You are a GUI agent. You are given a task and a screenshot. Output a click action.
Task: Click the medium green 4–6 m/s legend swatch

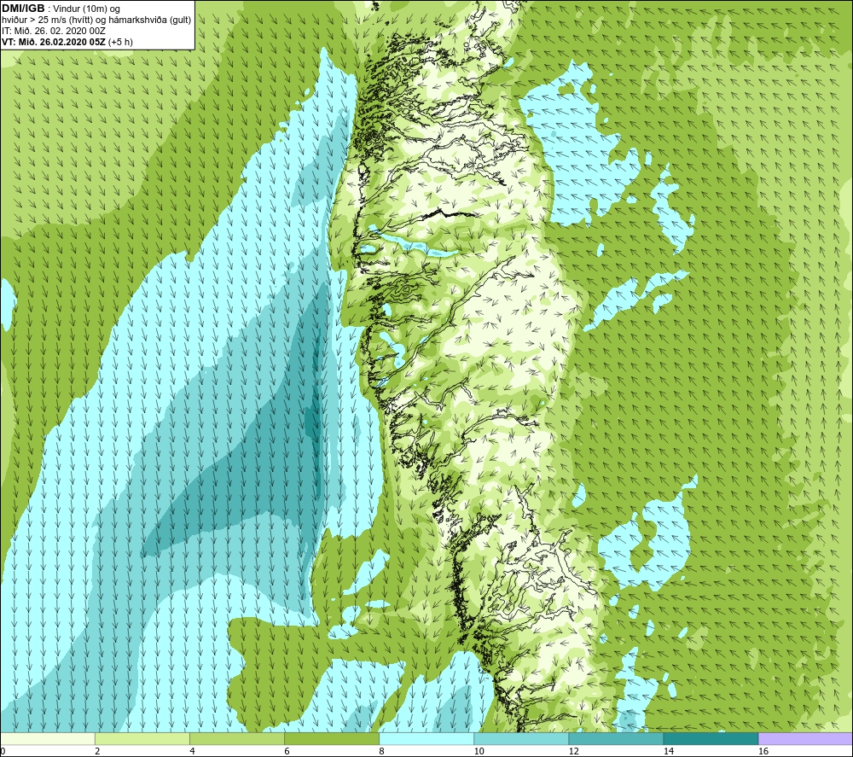click(237, 738)
